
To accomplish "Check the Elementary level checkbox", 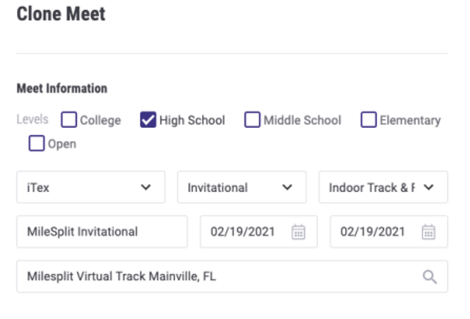I will (x=369, y=120).
